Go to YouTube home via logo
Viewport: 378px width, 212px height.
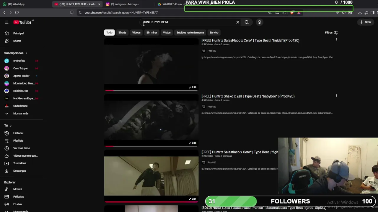pyautogui.click(x=22, y=22)
